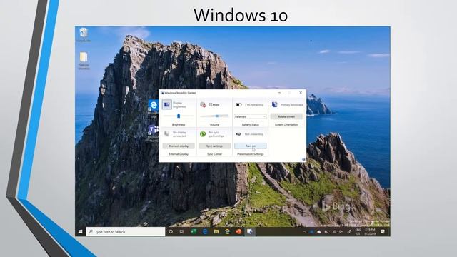
Task: Click the 'Primary landscape' text
Action: tap(292, 105)
